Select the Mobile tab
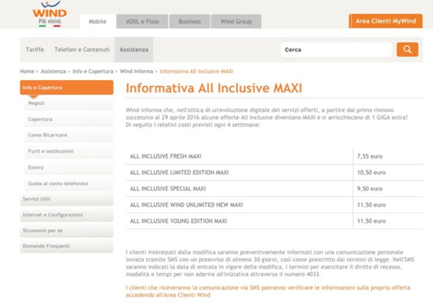Screen dimensions: 433x307 click(x=98, y=21)
